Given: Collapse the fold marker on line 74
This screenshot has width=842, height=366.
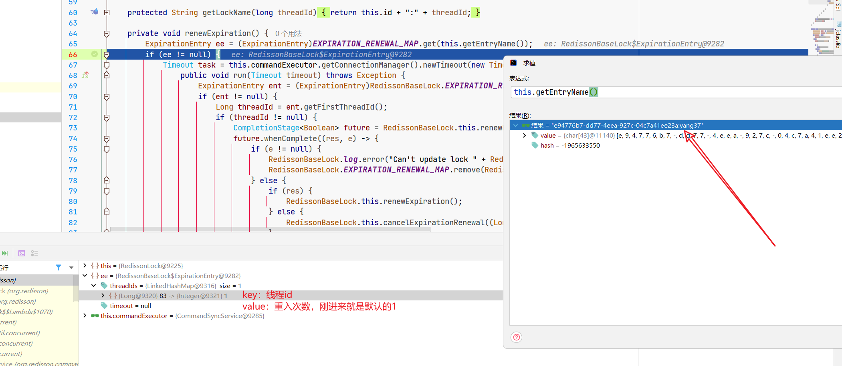Looking at the screenshot, I should point(107,138).
